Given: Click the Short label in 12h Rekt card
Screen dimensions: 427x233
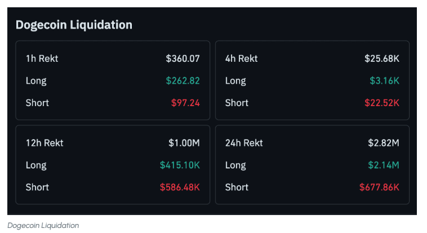Looking at the screenshot, I should 37,187.
